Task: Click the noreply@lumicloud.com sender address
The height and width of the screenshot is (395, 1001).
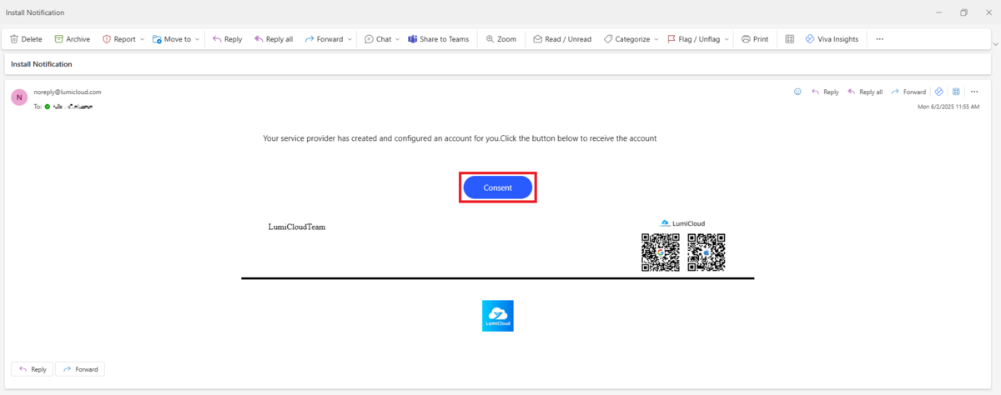Action: coord(68,92)
